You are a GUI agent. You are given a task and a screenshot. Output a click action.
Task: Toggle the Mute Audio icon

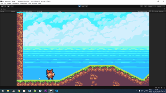tap(150, 11)
